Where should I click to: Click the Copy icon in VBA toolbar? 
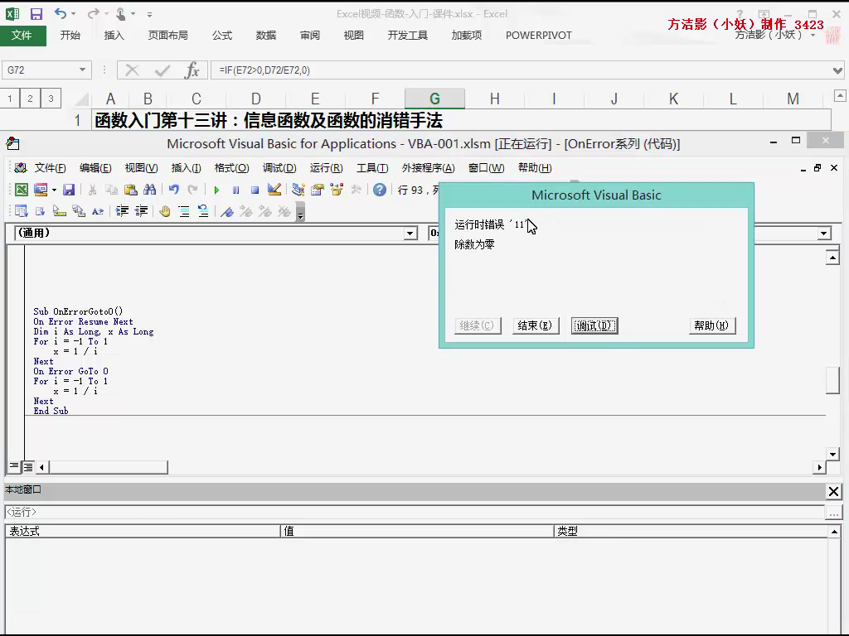coord(112,190)
